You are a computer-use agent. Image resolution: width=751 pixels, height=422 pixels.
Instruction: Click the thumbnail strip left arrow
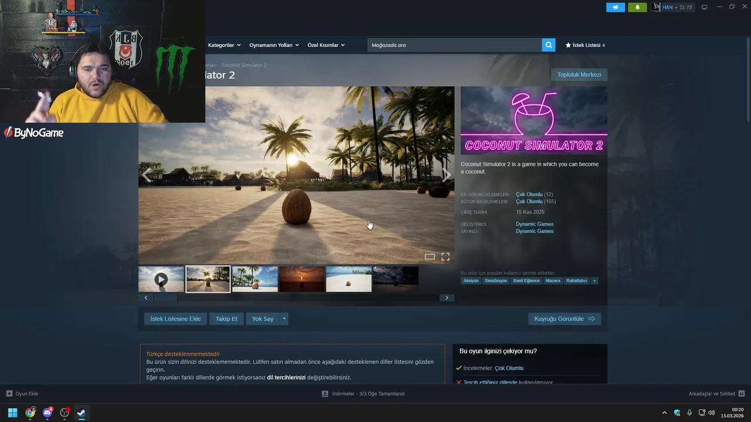tap(146, 298)
